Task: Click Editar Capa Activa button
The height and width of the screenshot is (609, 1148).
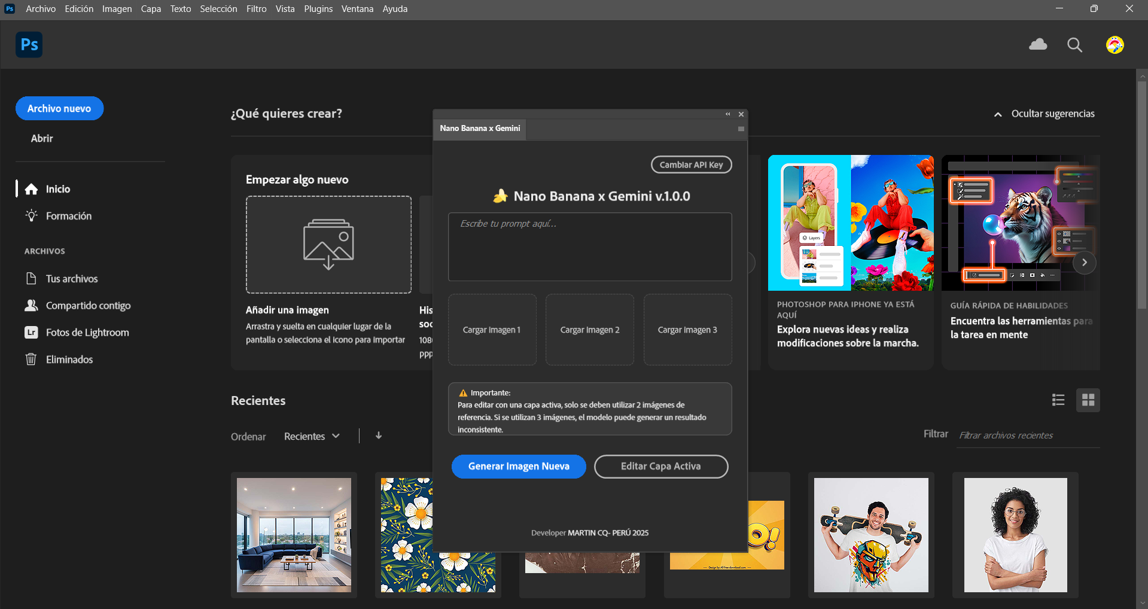Action: [x=661, y=467]
